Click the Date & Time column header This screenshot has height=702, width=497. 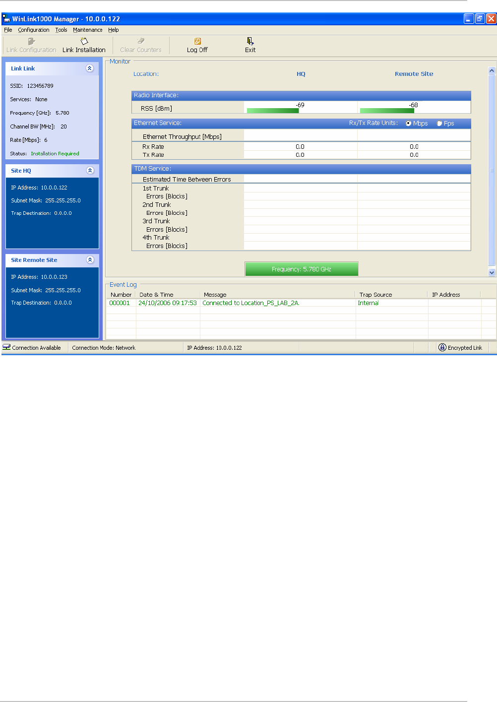(168, 295)
